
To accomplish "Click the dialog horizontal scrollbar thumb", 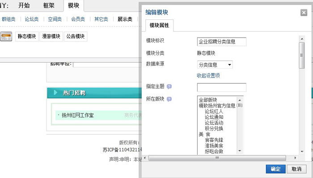I will 217,158.
